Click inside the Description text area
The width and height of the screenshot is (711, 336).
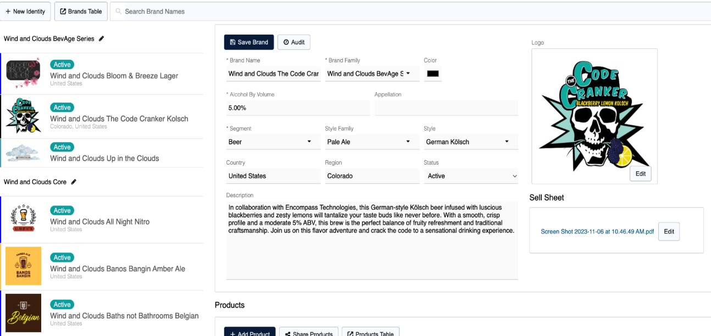coord(372,240)
